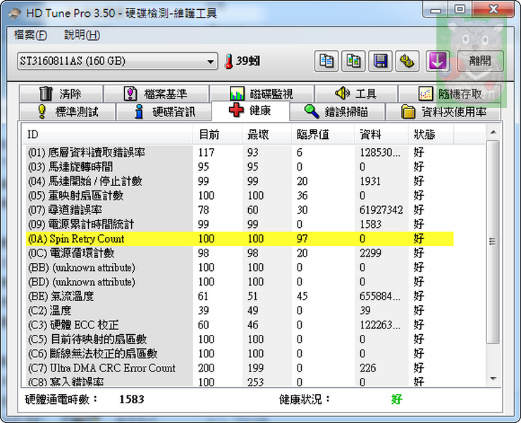The width and height of the screenshot is (521, 423).
Task: Select the 健康 tab
Action: (x=250, y=110)
